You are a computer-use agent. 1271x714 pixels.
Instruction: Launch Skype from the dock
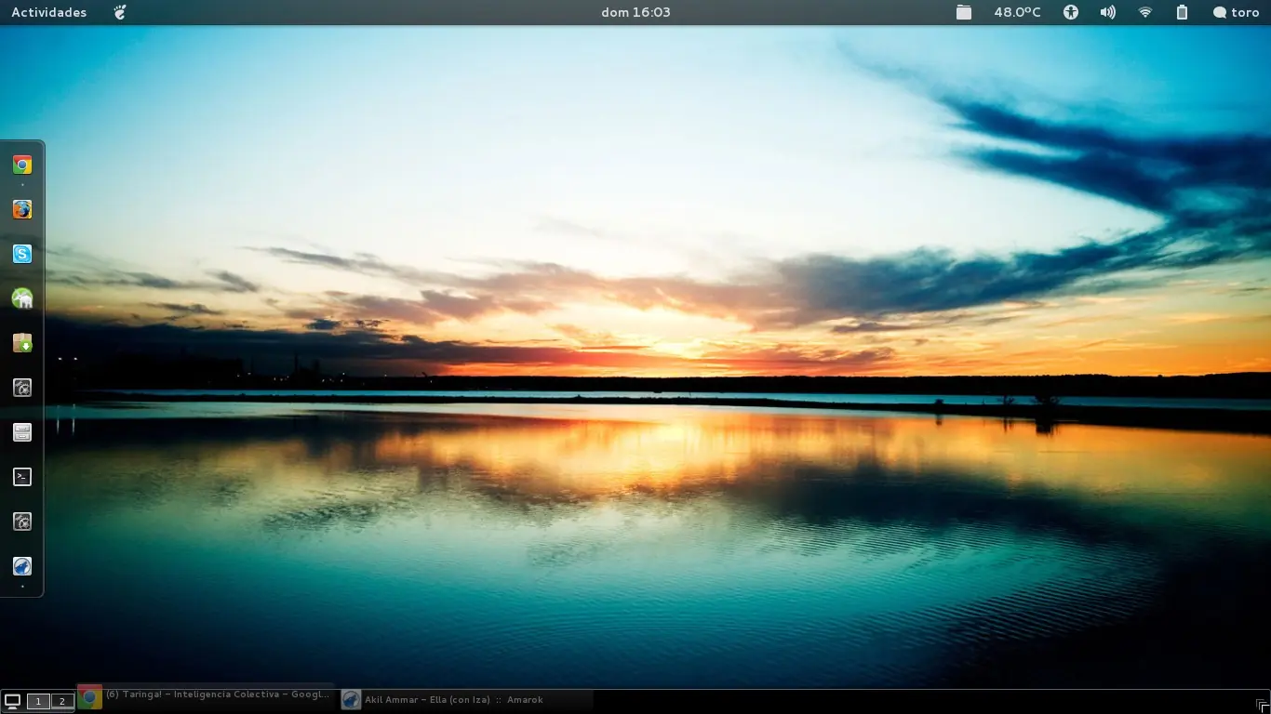point(22,254)
